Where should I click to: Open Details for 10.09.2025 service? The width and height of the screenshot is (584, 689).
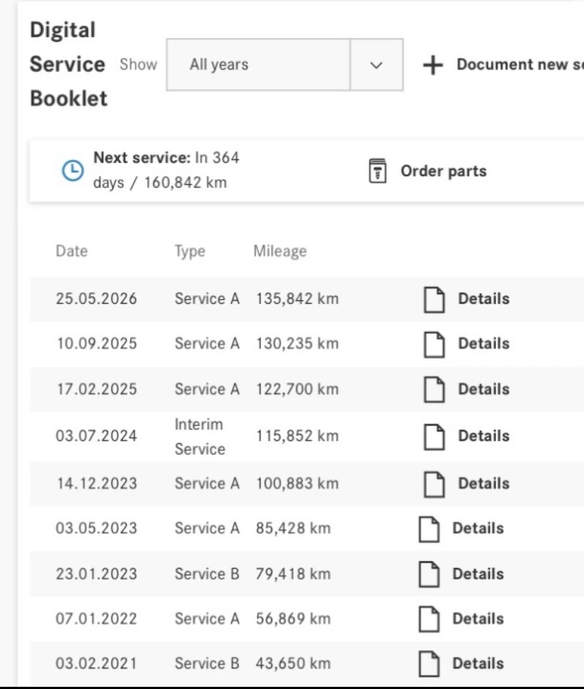tap(483, 343)
